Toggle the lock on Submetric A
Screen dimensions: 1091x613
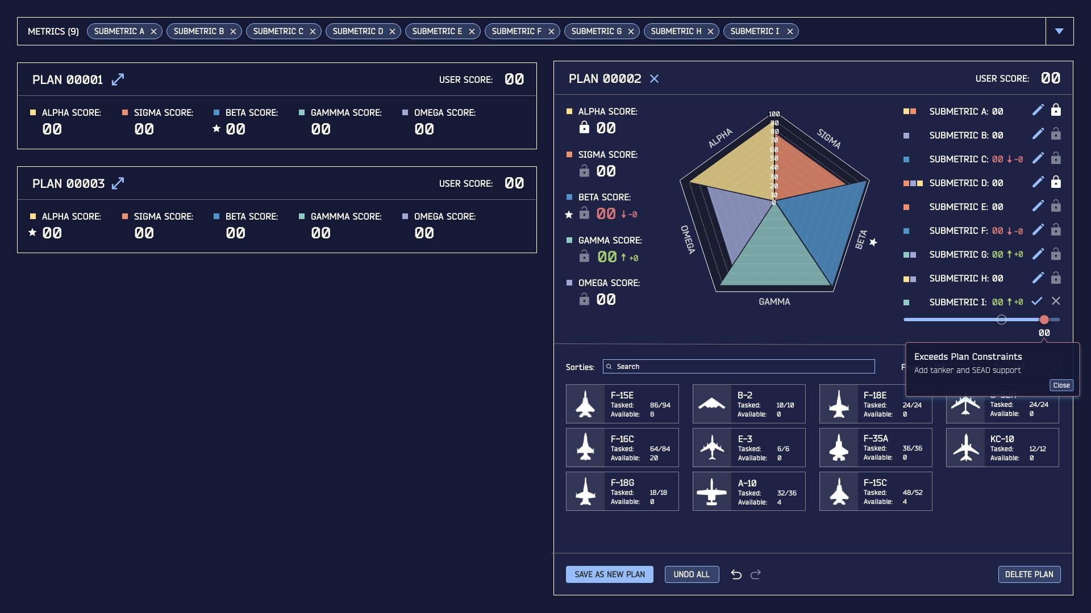pyautogui.click(x=1056, y=110)
